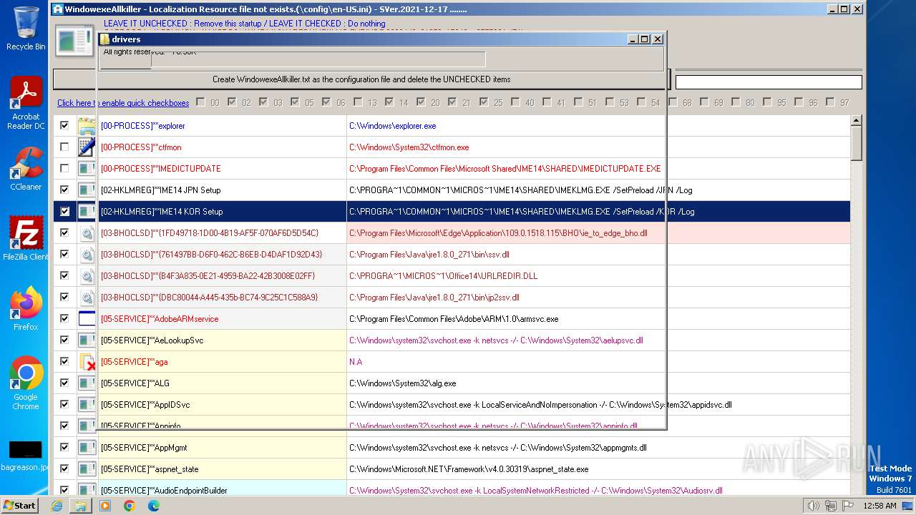
Task: Click the AppIDSvc service row icon
Action: point(87,405)
